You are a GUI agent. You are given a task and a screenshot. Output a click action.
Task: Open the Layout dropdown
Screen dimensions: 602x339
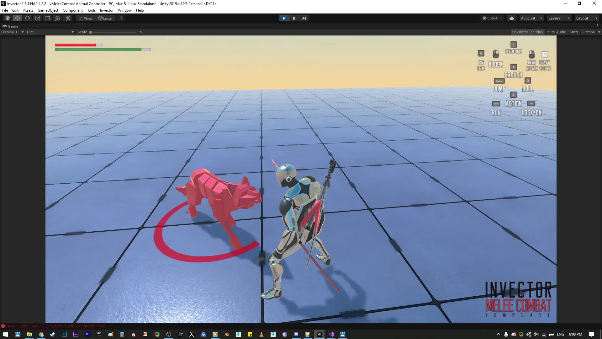pos(586,18)
